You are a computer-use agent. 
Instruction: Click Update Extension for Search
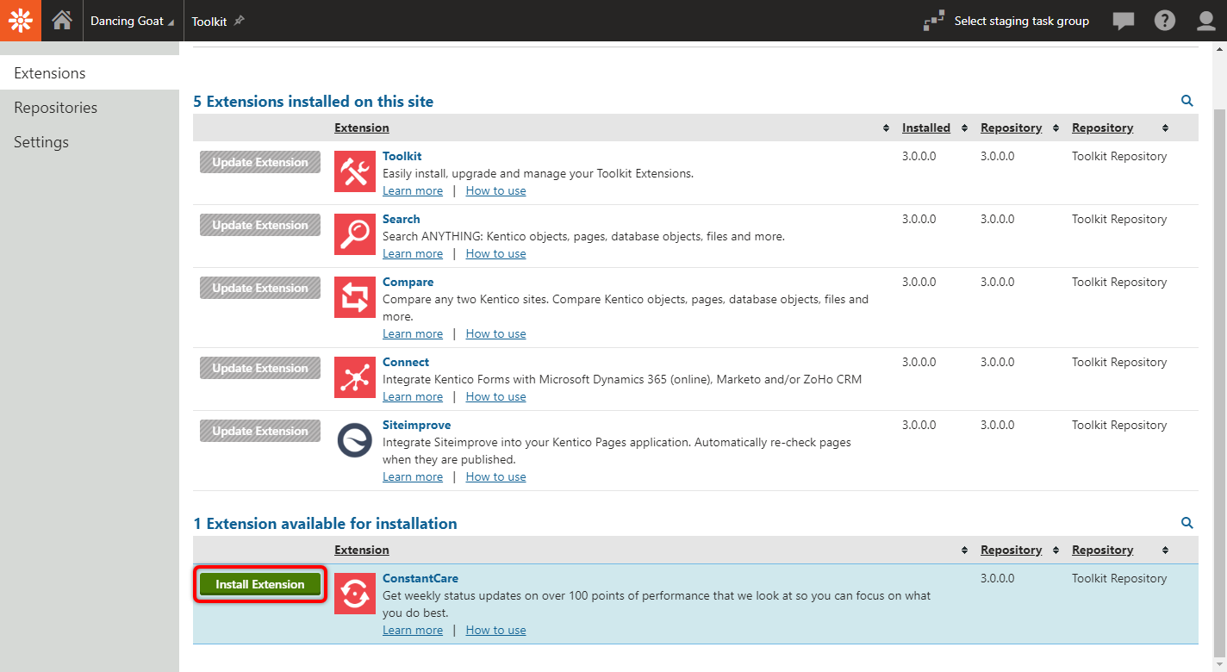(x=260, y=225)
